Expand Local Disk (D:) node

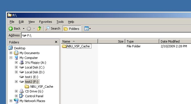pos(16,72)
